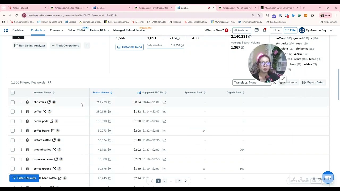The height and width of the screenshot is (191, 340).
Task: Open christmas keyword in new window
Action: point(49,102)
